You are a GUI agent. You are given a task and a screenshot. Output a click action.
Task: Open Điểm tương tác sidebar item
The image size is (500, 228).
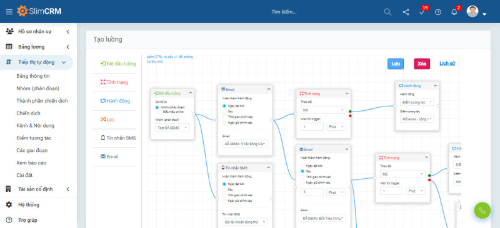pyautogui.click(x=34, y=138)
